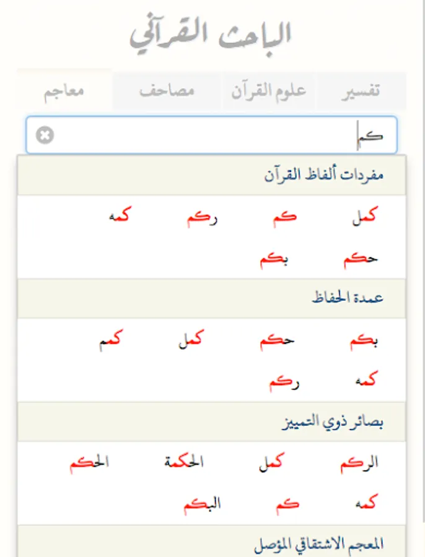Open the علوم القرآن tab

point(269,91)
